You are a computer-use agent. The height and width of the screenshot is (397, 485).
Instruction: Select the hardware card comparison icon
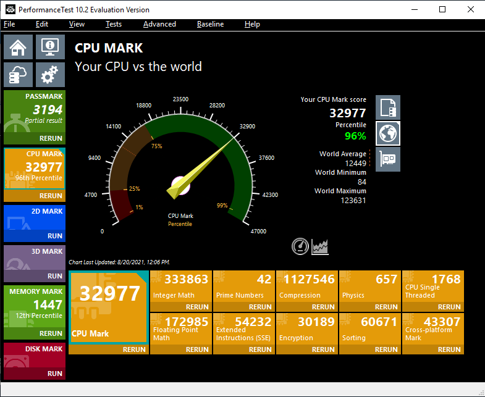pyautogui.click(x=388, y=159)
